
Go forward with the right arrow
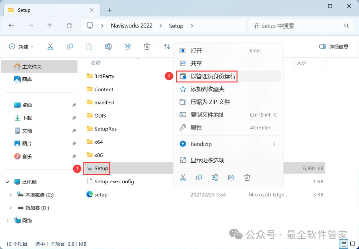click(x=31, y=26)
